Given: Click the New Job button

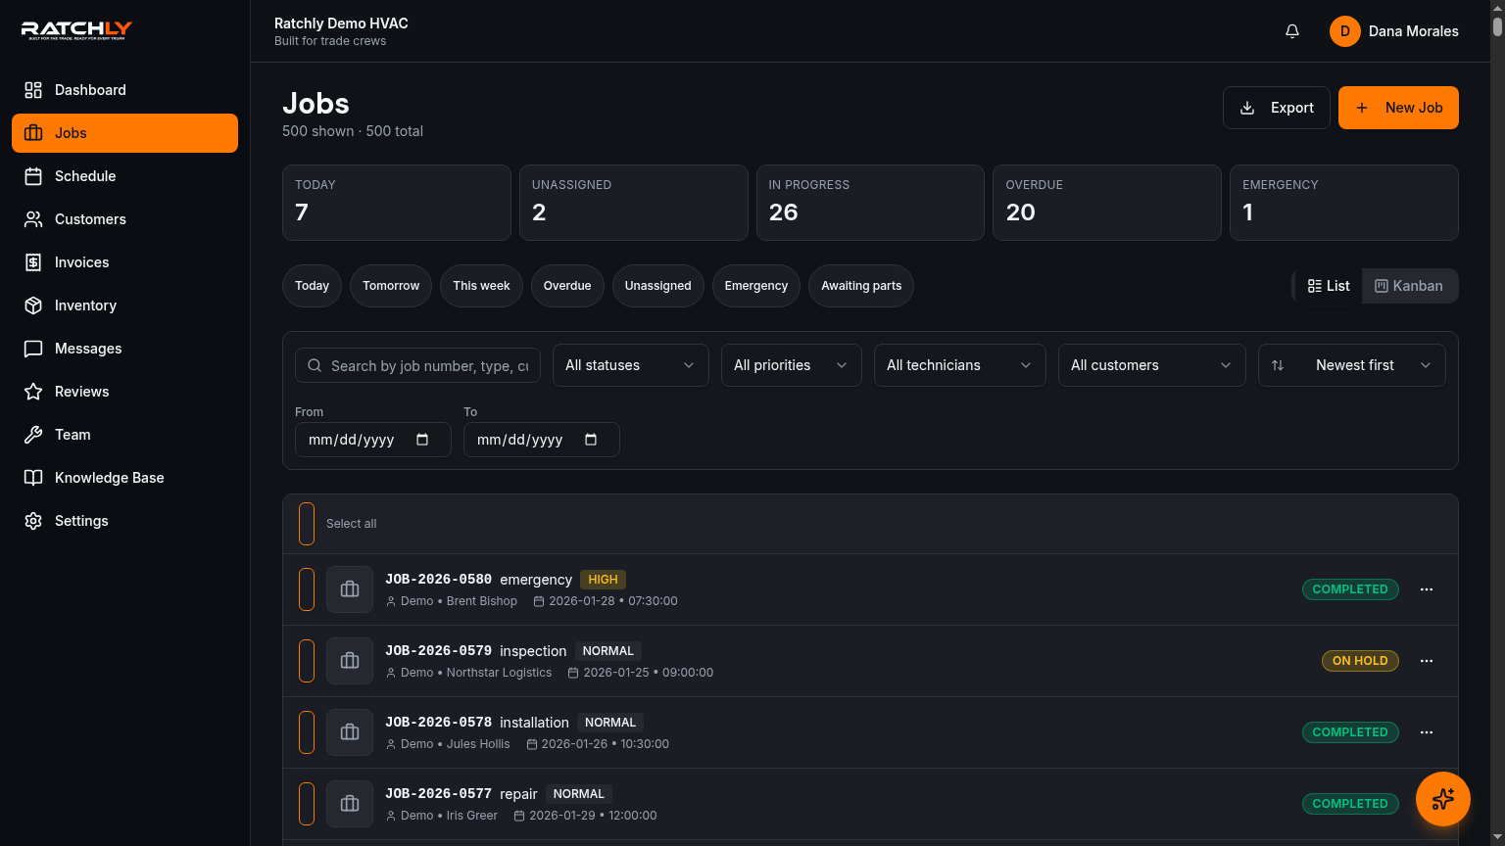Looking at the screenshot, I should point(1398,108).
